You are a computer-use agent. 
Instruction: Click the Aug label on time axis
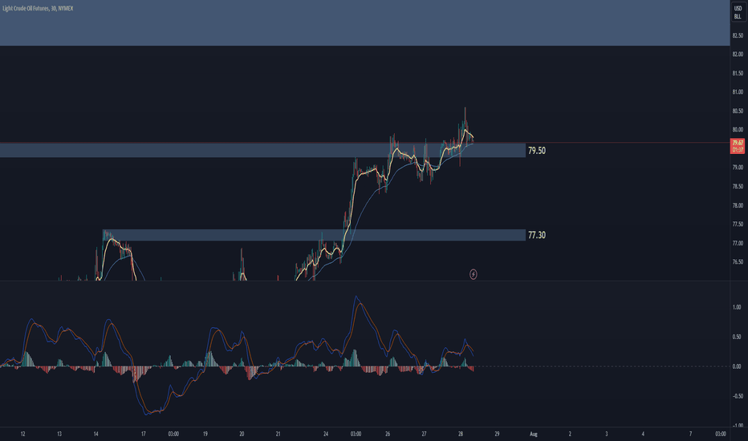534,434
